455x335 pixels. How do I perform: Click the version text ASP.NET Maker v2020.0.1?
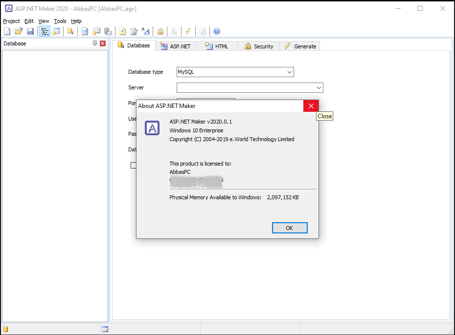pyautogui.click(x=201, y=122)
